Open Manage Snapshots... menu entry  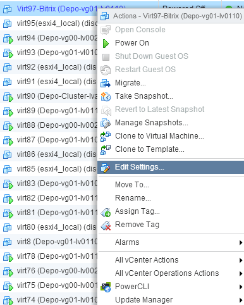171,123
